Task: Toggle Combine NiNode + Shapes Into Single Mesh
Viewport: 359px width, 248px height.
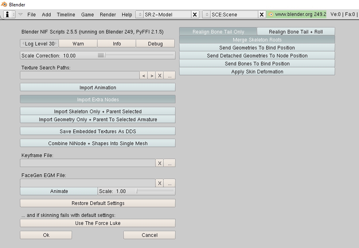Action: coord(98,143)
